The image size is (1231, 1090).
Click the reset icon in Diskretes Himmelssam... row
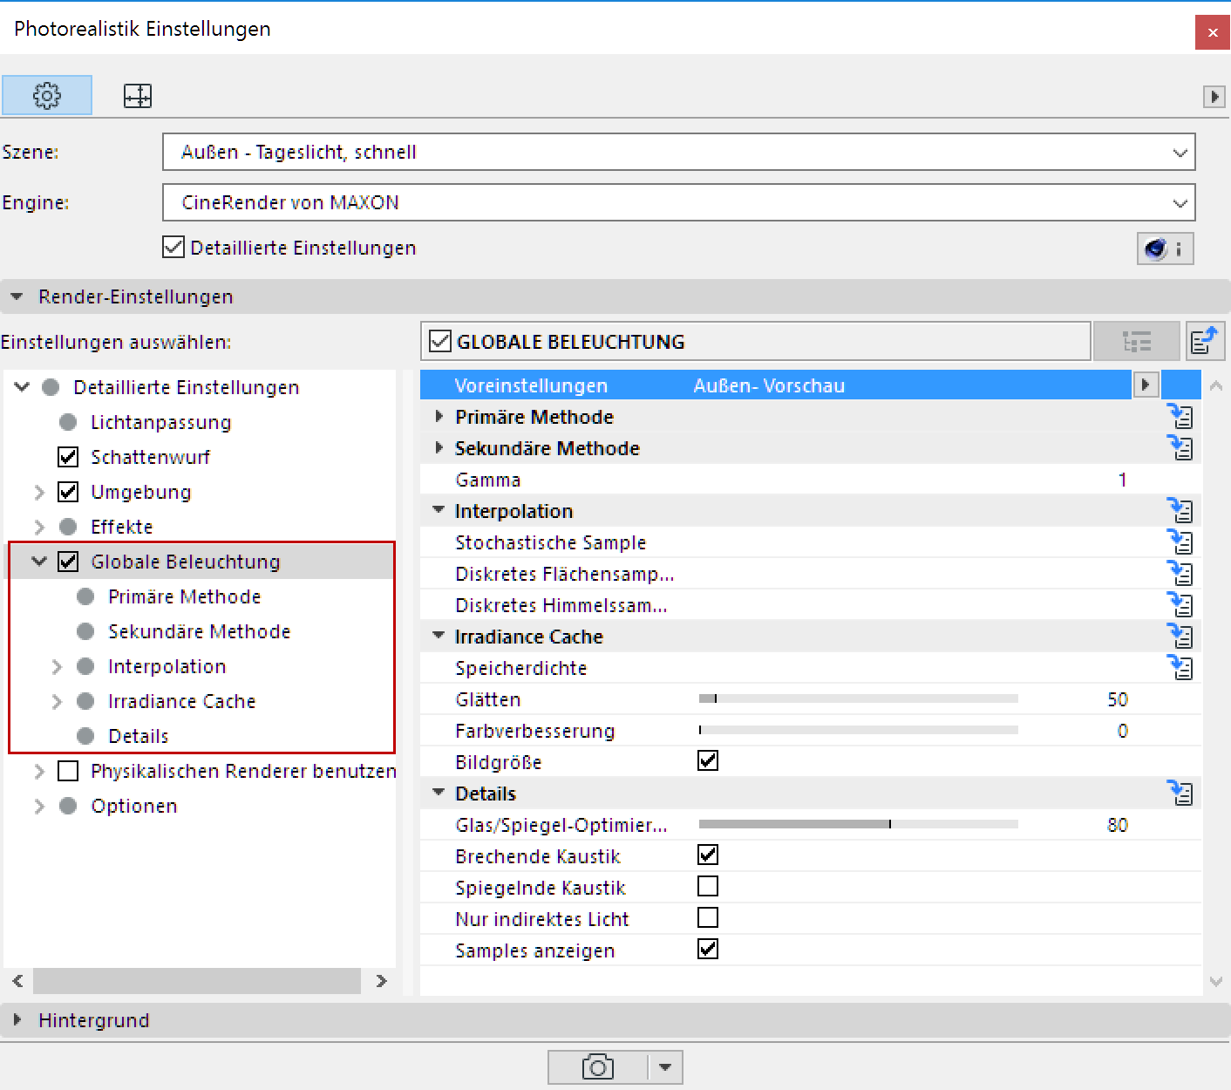pos(1180,605)
